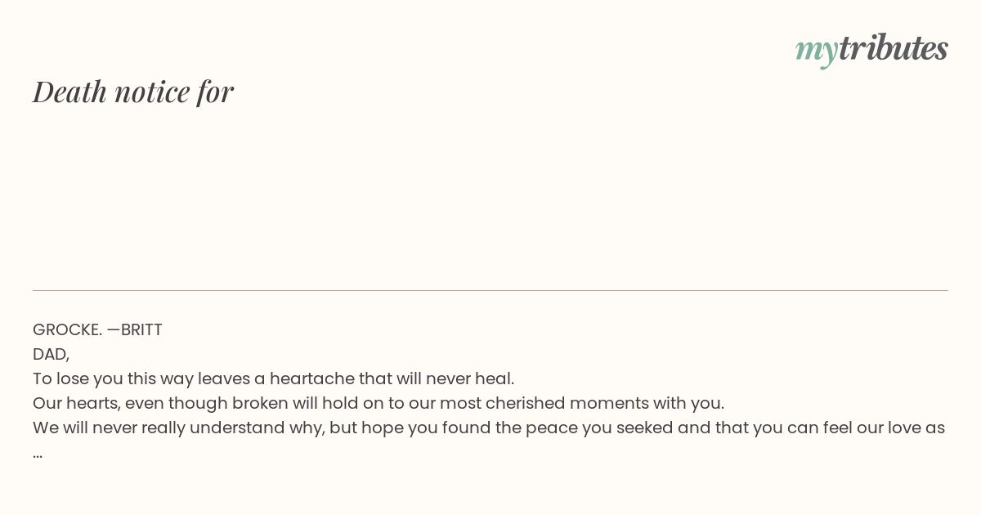Click the word "for" in the heading

coord(216,92)
